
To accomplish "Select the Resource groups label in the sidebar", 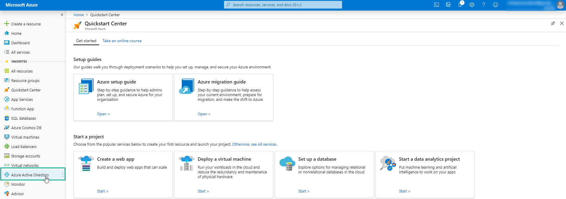I will point(25,80).
